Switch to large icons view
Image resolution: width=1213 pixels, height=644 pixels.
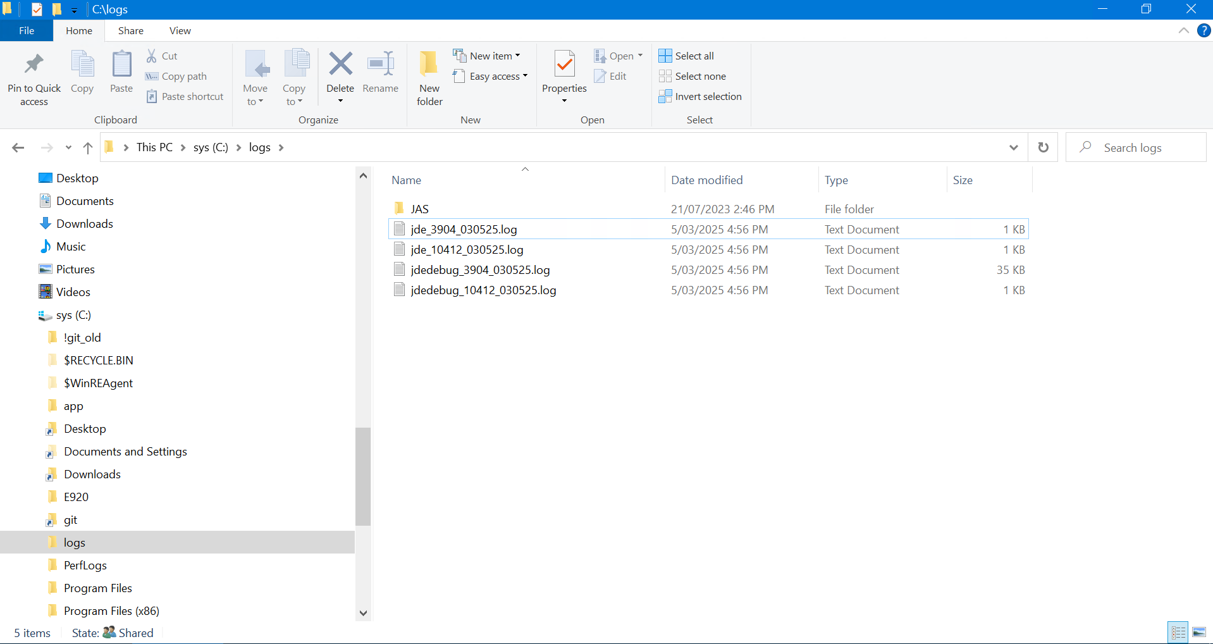pyautogui.click(x=1199, y=632)
